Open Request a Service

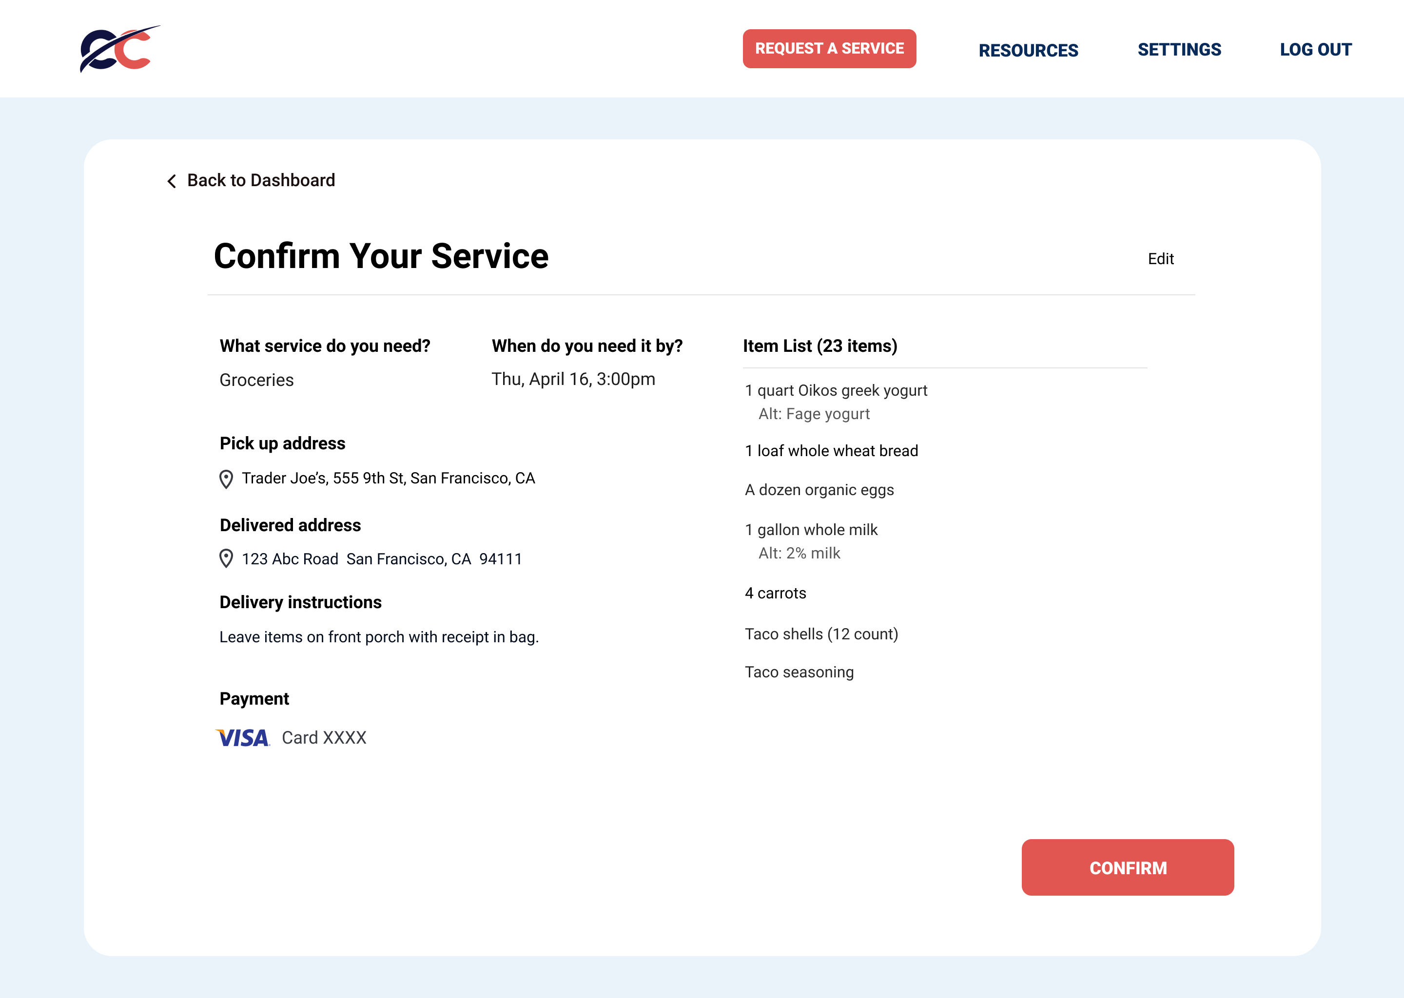pos(829,49)
